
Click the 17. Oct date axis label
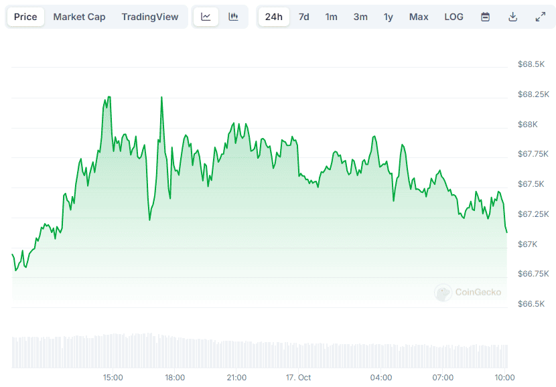pos(298,378)
